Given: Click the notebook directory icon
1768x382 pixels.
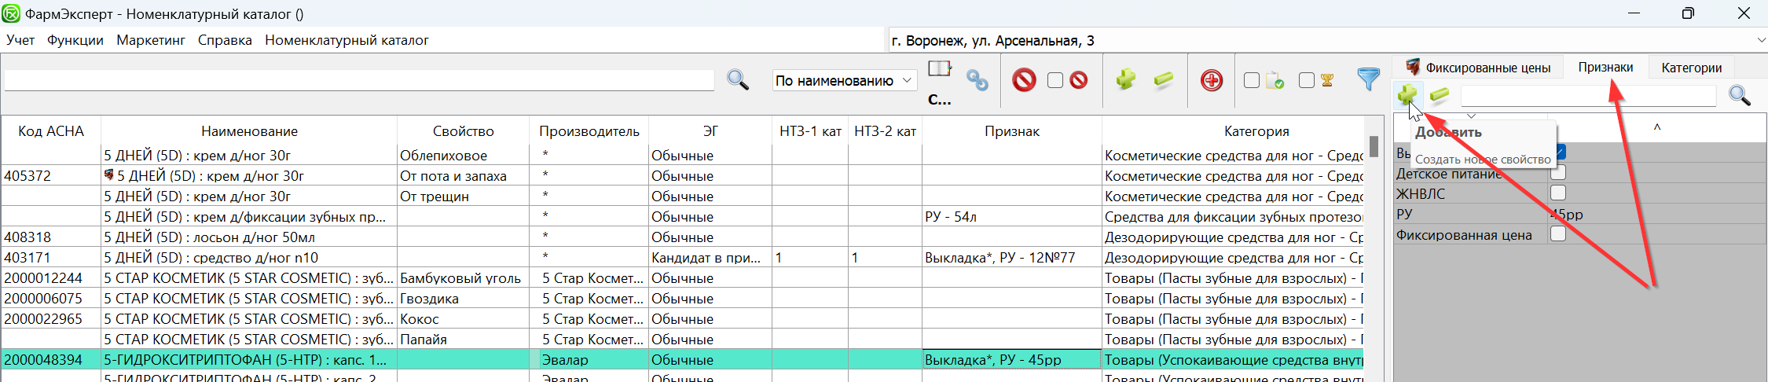Looking at the screenshot, I should tap(939, 69).
